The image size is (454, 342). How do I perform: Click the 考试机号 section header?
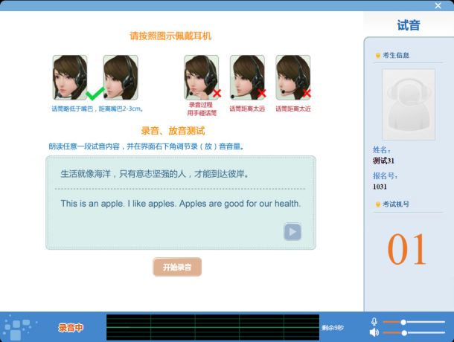point(396,204)
